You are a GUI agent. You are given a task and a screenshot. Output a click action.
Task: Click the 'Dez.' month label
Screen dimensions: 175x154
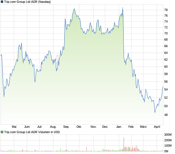click(105, 127)
